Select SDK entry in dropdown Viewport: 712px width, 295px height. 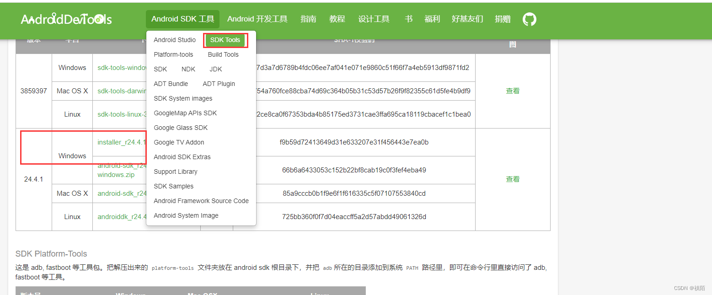click(161, 69)
